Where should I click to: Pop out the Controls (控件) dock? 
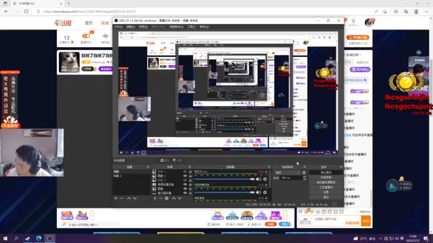[x=341, y=167]
